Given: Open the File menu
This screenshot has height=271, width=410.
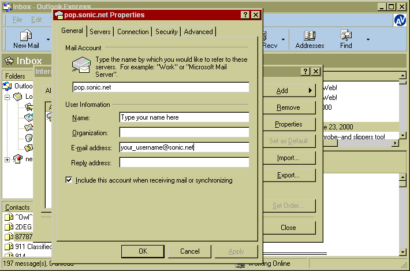Looking at the screenshot, I should [x=17, y=20].
